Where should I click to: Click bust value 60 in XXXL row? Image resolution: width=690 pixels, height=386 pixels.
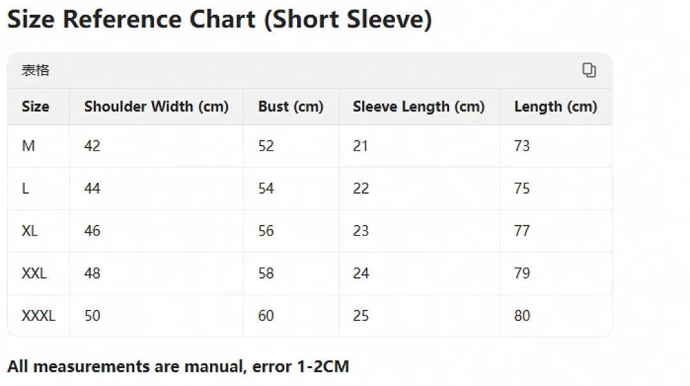point(266,316)
